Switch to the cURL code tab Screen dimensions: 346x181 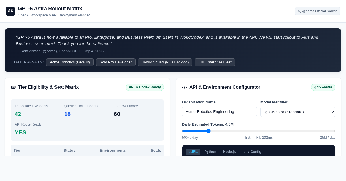[x=193, y=152]
